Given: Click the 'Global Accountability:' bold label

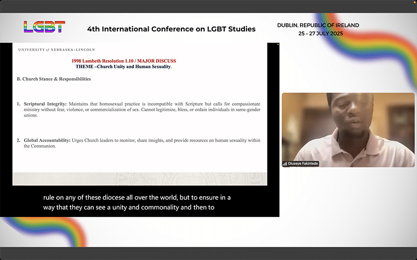Looking at the screenshot, I should pyautogui.click(x=47, y=140).
